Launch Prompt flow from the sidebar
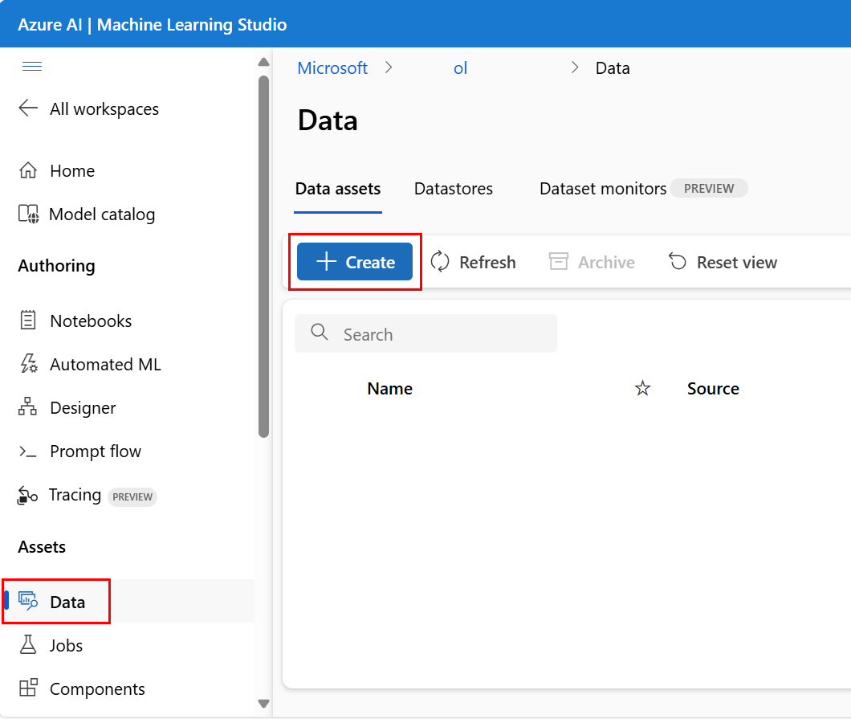The height and width of the screenshot is (719, 851). click(27, 451)
